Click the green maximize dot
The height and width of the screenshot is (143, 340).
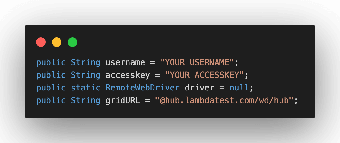pyautogui.click(x=72, y=42)
